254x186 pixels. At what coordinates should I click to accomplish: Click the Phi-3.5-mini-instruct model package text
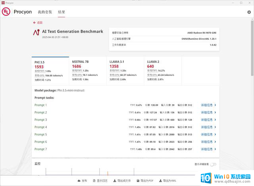click(71, 91)
